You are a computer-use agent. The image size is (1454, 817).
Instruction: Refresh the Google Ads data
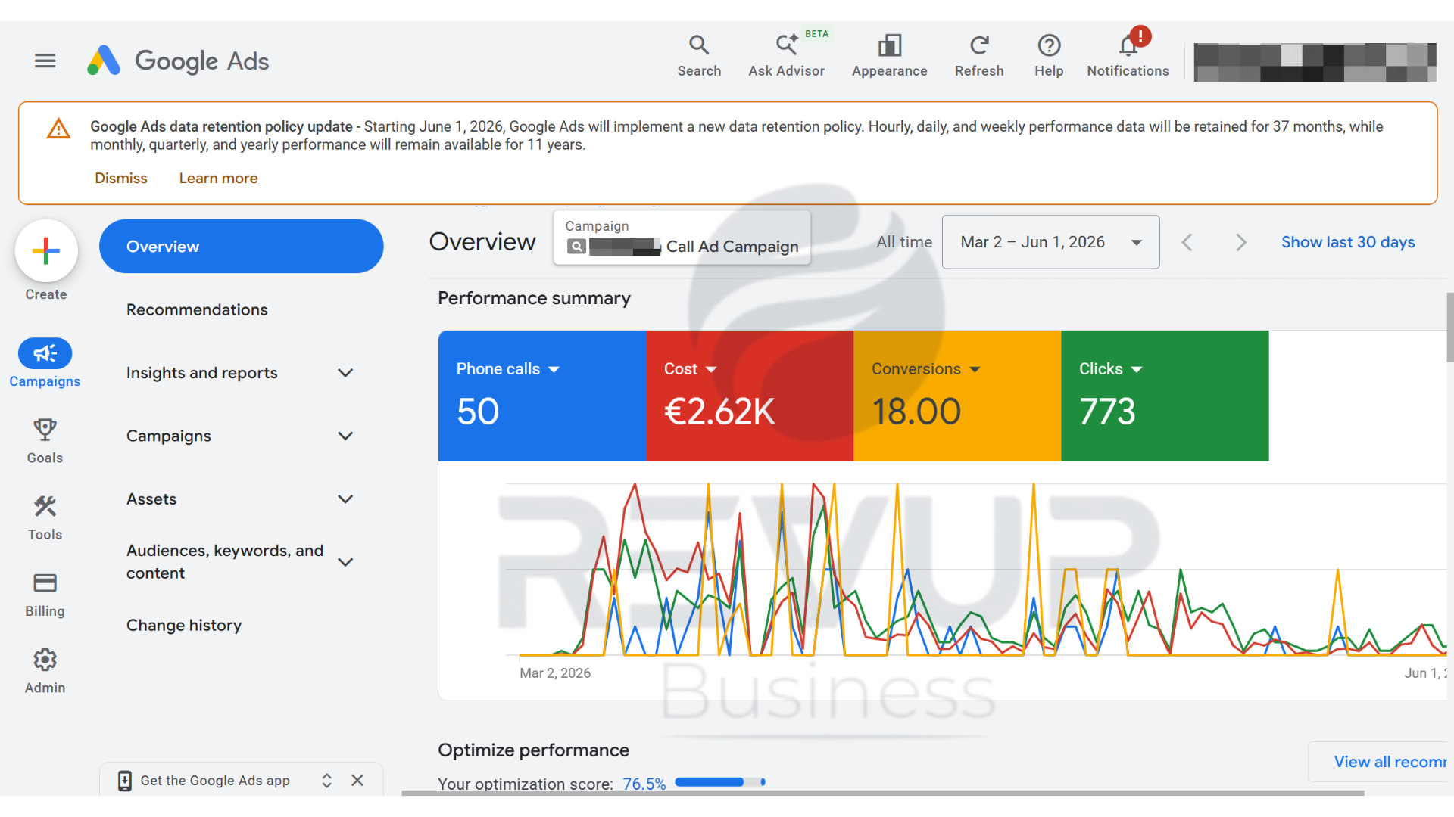click(x=979, y=56)
